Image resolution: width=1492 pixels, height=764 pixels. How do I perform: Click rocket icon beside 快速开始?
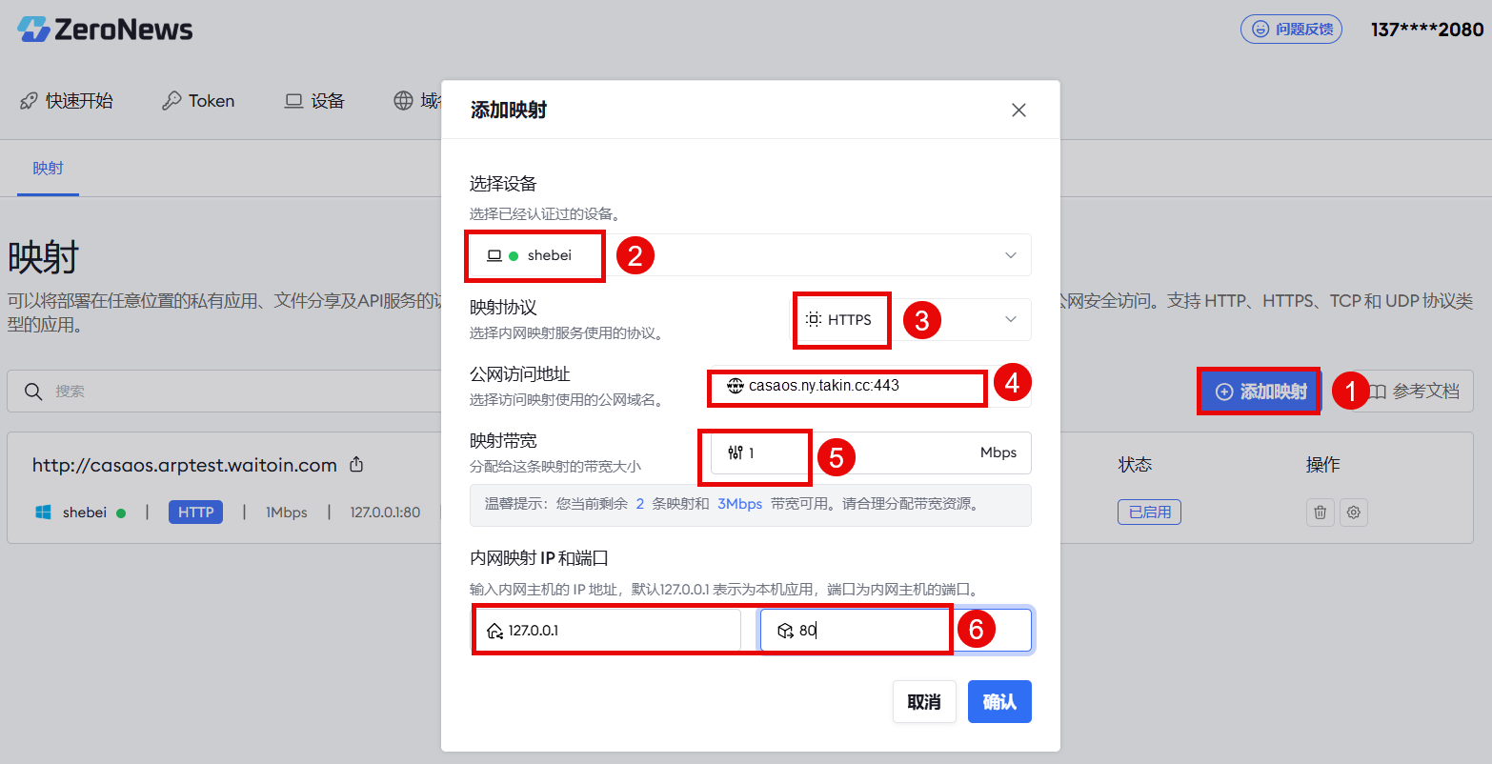(29, 101)
